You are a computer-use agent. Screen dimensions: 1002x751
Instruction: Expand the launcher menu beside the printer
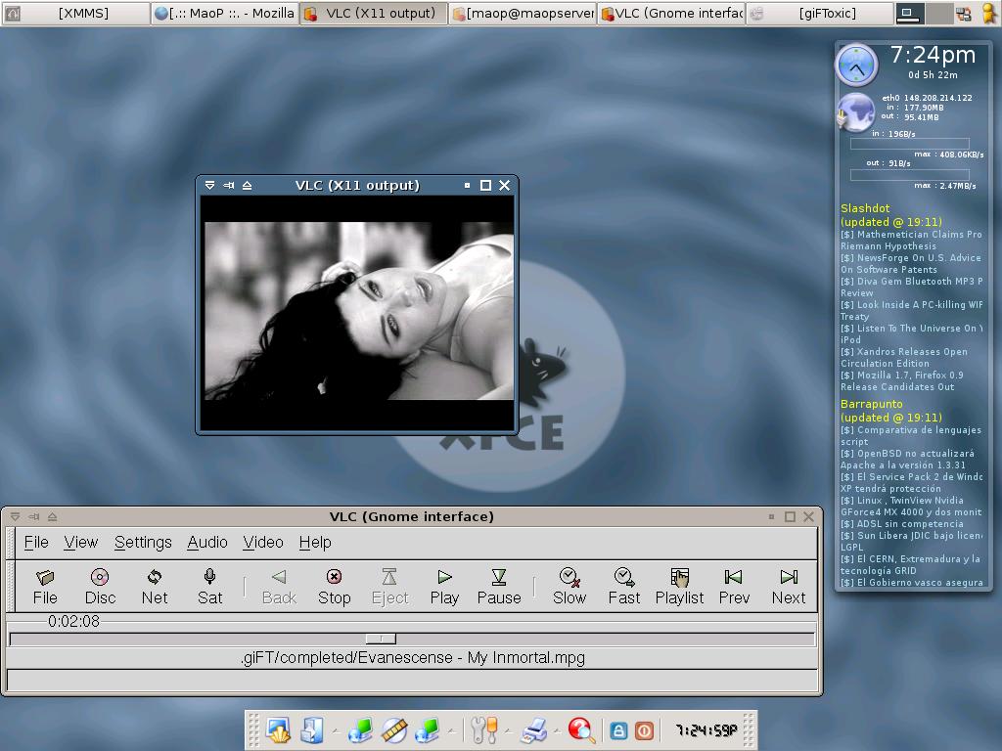click(x=557, y=730)
